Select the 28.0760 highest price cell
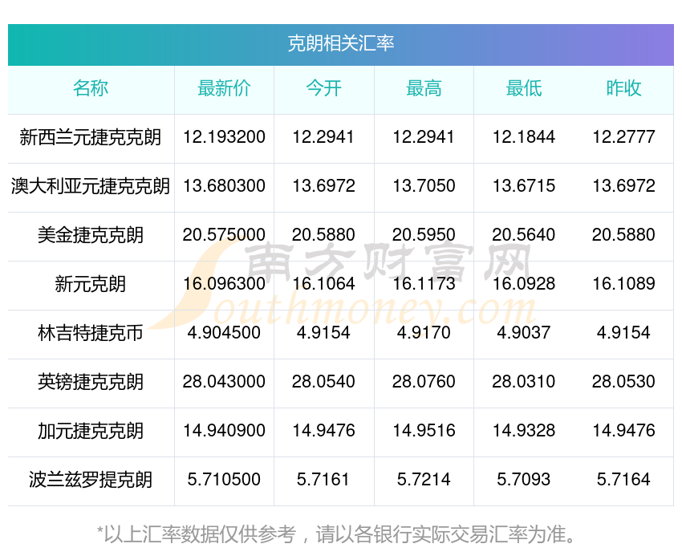Image resolution: width=682 pixels, height=560 pixels. tap(424, 382)
